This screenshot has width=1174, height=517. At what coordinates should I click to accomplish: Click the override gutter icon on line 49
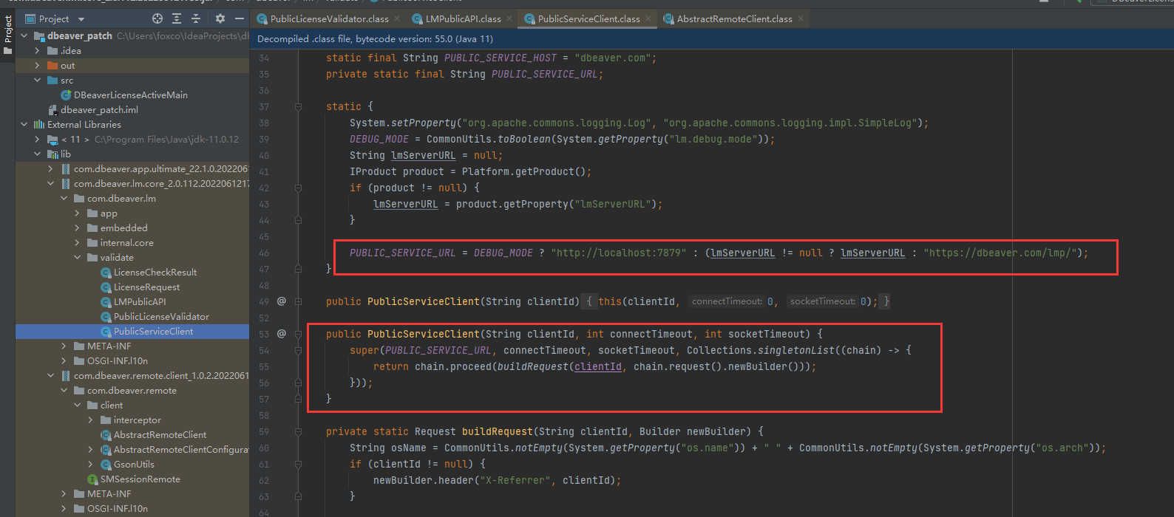tap(281, 301)
